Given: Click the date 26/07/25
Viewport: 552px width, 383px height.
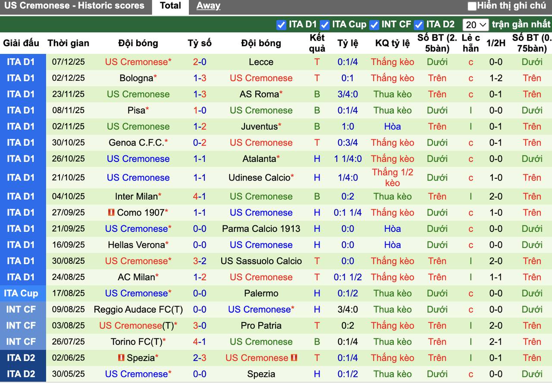Looking at the screenshot, I should click(x=69, y=342).
